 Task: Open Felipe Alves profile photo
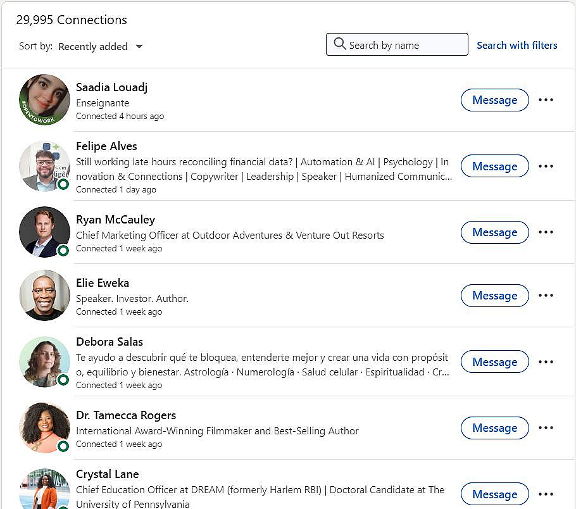[x=44, y=166]
